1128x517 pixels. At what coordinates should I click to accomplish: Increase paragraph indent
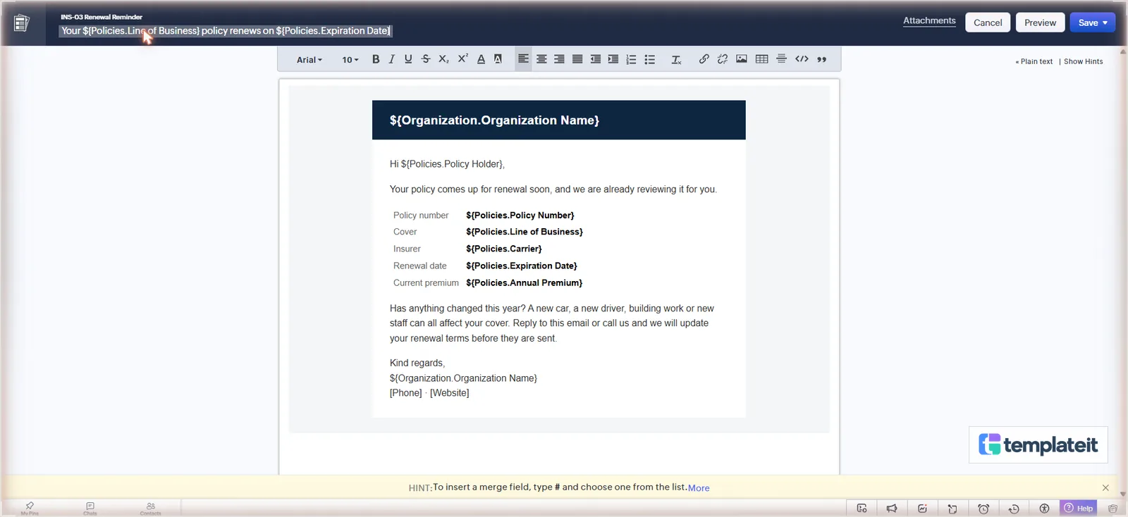(613, 59)
